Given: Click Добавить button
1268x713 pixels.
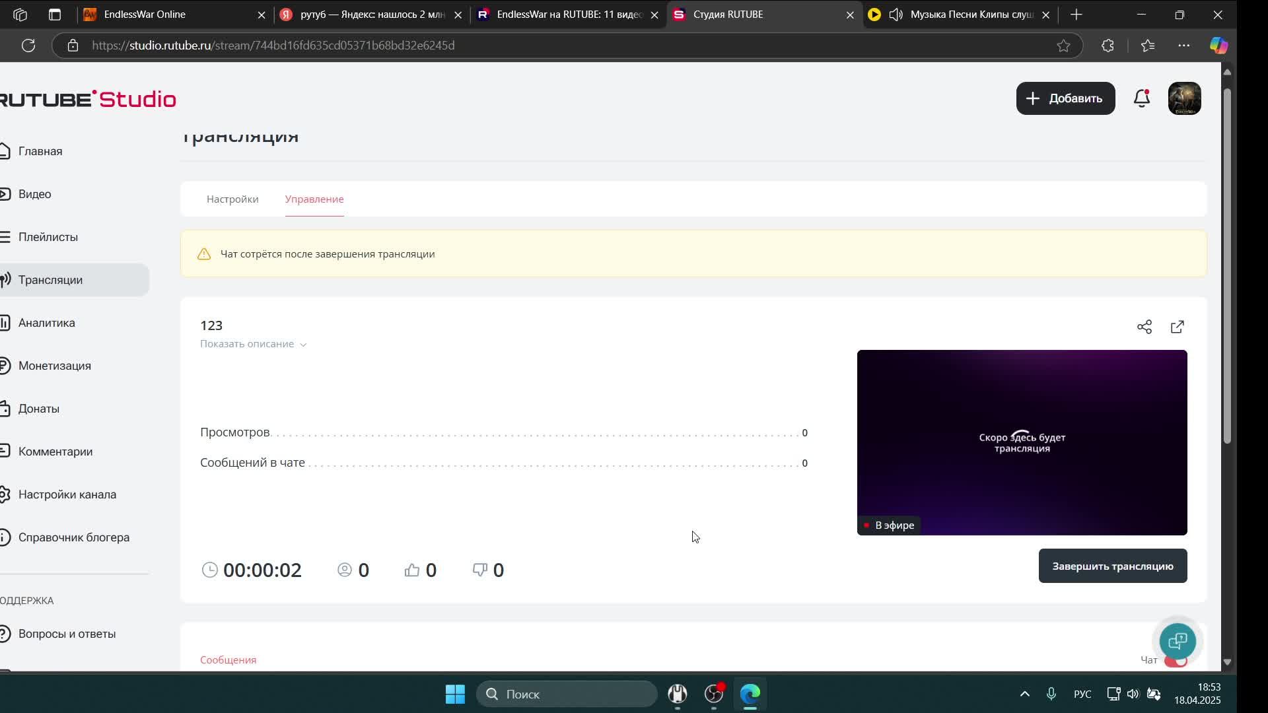Looking at the screenshot, I should [1065, 98].
